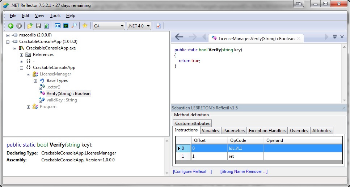Click the left tab scroll triangle

click(204, 37)
